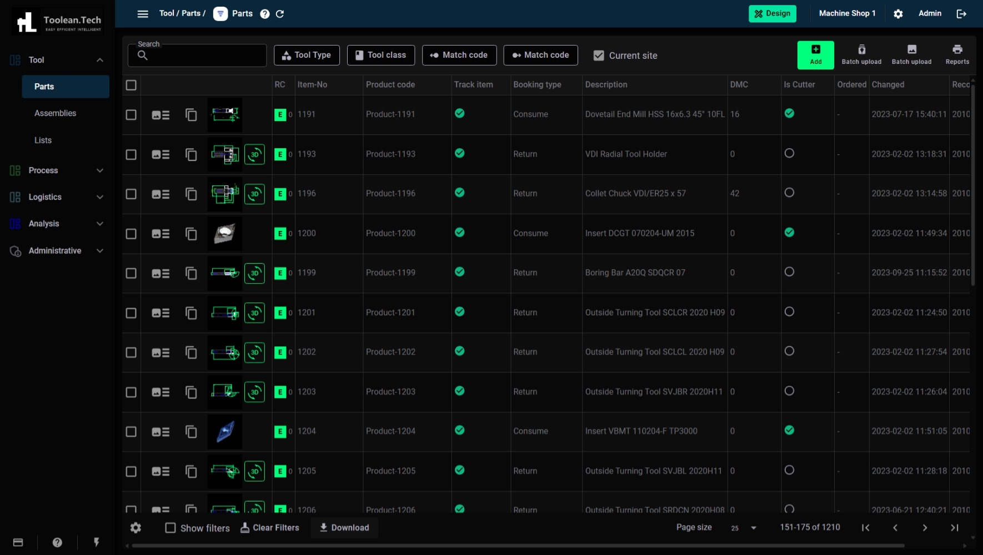Click the Tool Type filter button

pyautogui.click(x=307, y=55)
